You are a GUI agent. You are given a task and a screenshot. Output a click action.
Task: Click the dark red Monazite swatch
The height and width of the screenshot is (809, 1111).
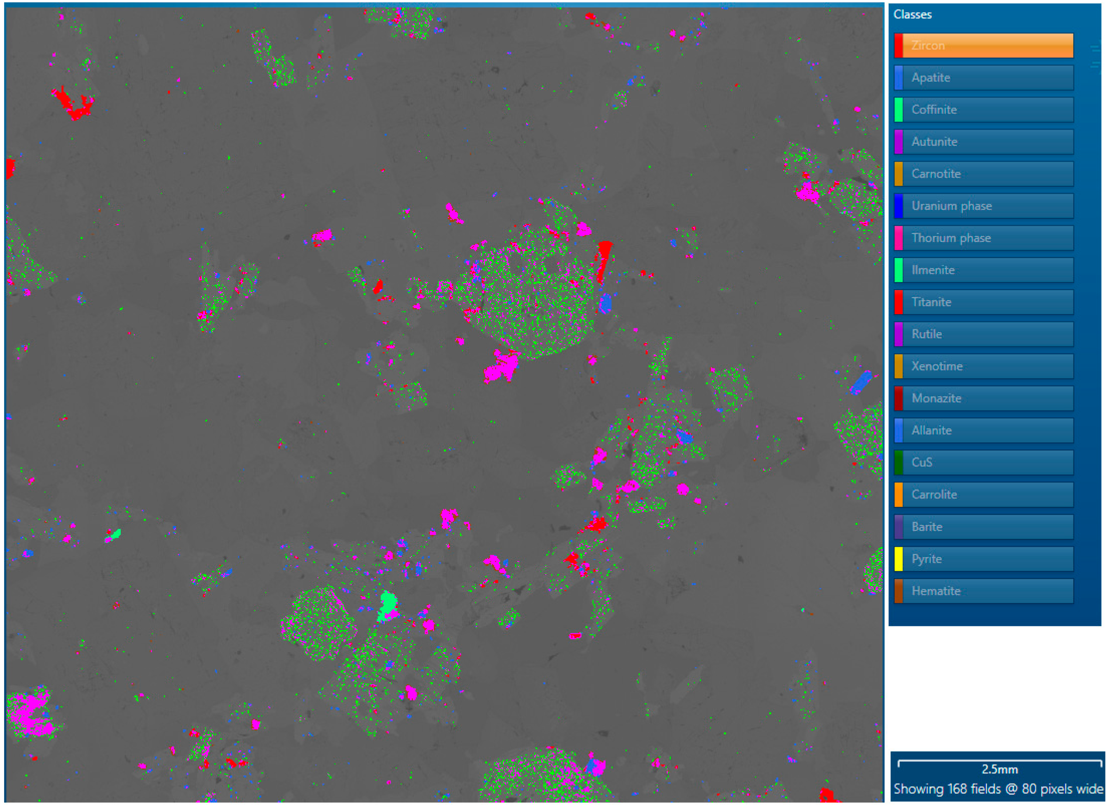pyautogui.click(x=898, y=399)
